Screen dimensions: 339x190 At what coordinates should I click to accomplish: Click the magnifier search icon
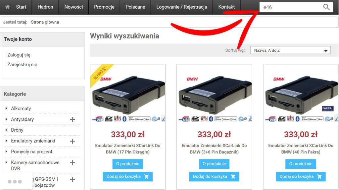[x=326, y=7]
